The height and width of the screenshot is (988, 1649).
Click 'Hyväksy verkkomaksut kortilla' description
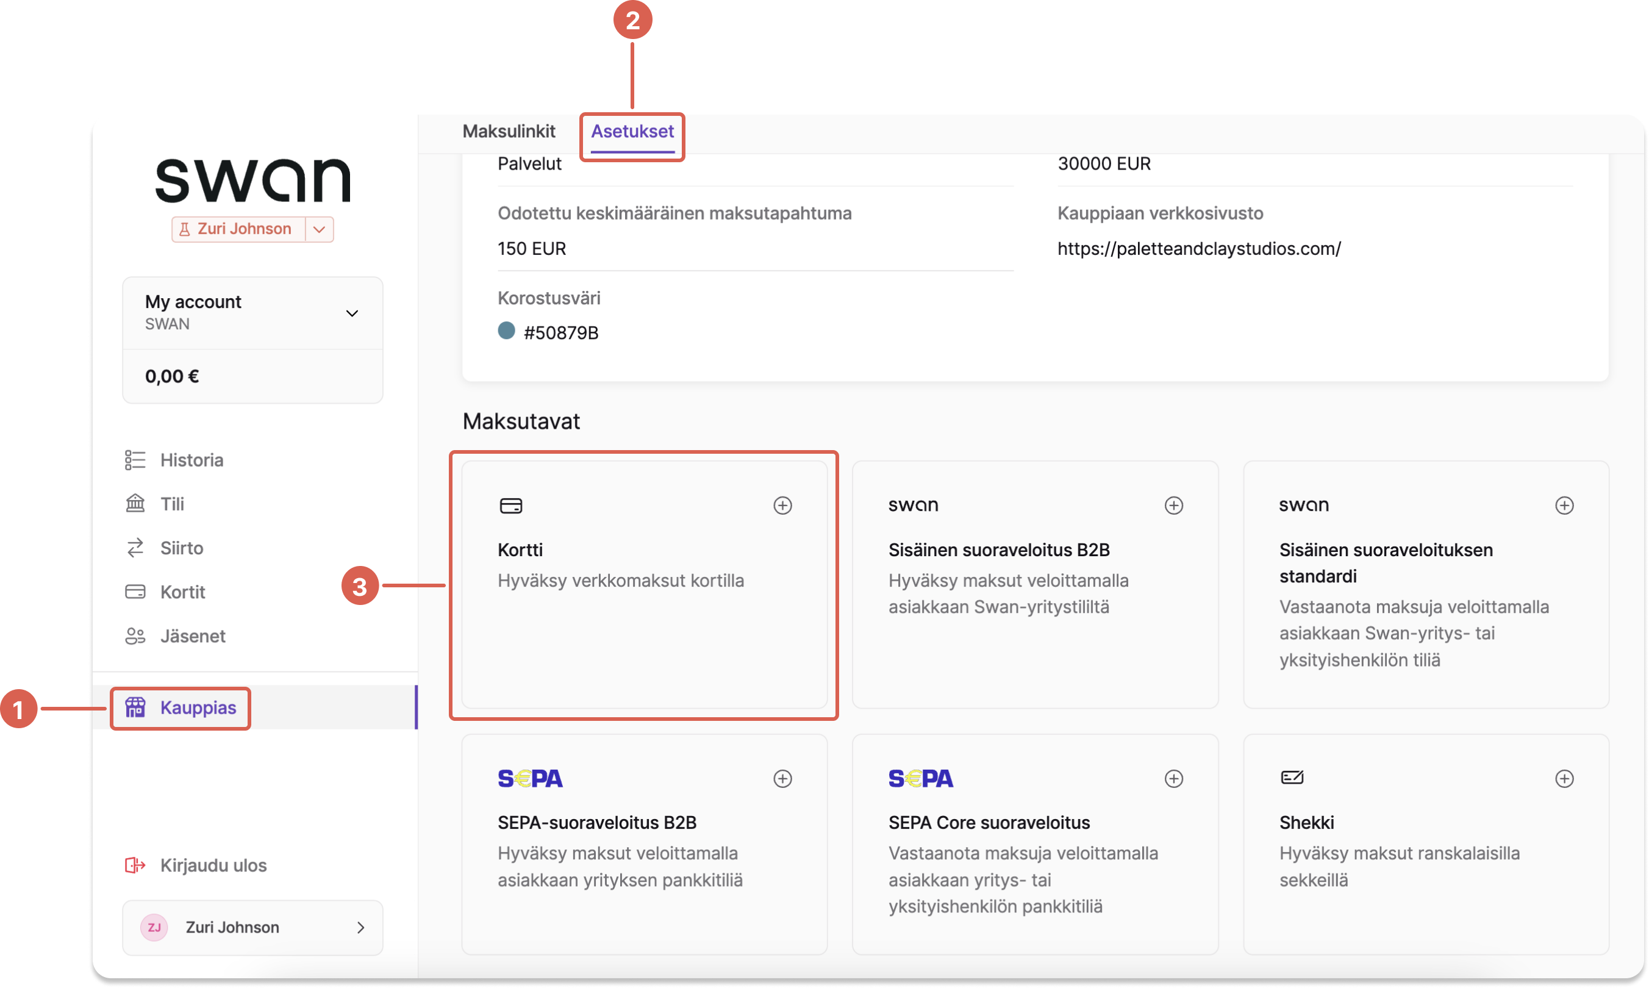point(620,580)
